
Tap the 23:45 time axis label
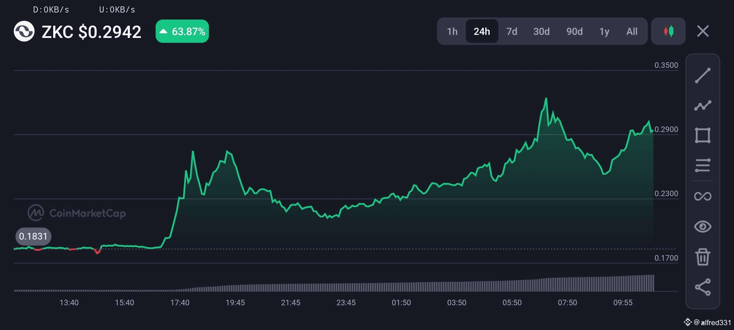coord(346,302)
